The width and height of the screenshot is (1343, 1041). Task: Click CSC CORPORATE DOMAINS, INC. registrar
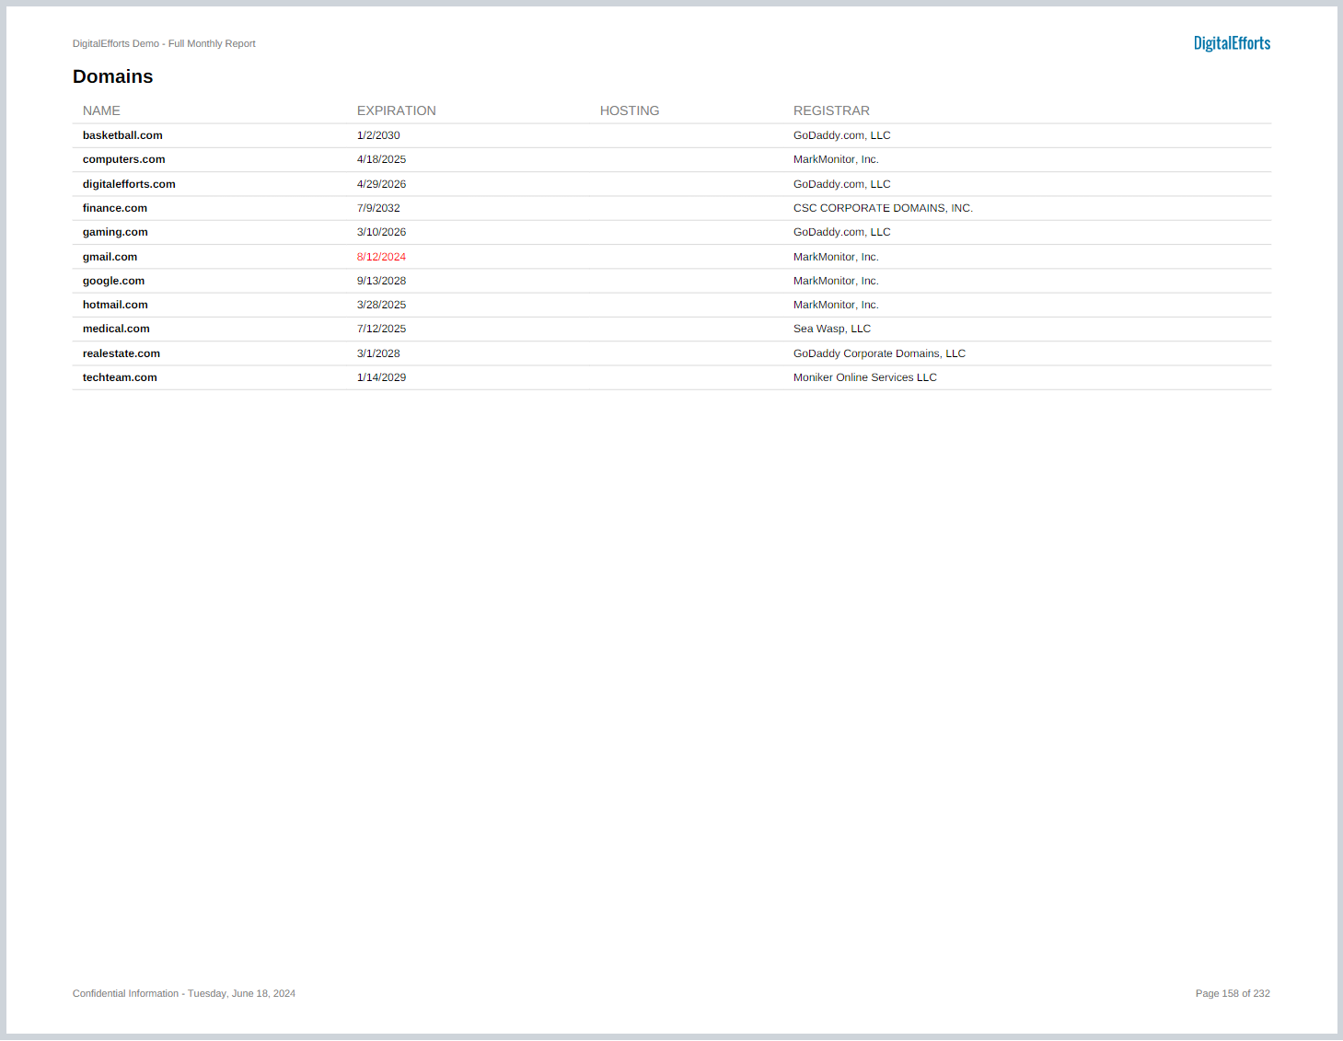[883, 208]
